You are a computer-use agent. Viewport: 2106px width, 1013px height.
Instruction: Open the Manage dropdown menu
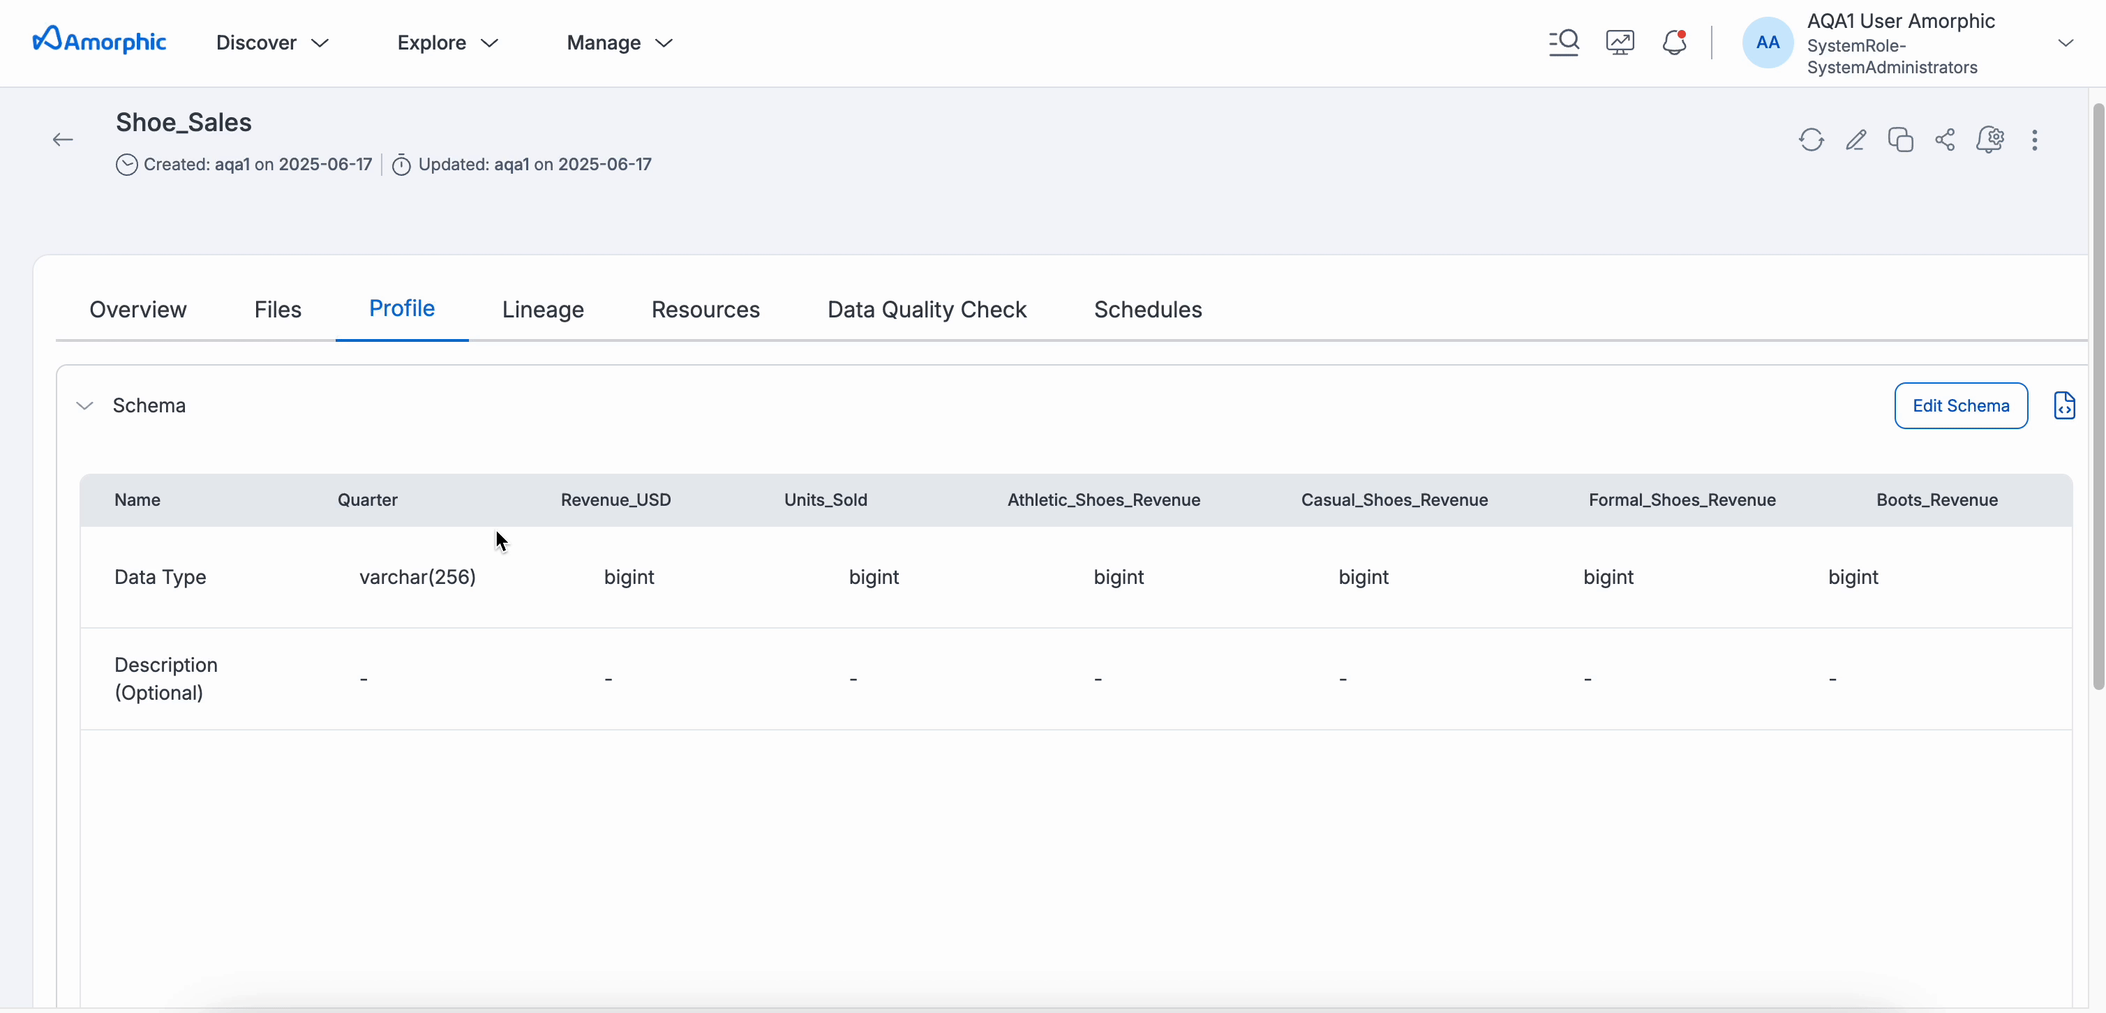[x=619, y=43]
